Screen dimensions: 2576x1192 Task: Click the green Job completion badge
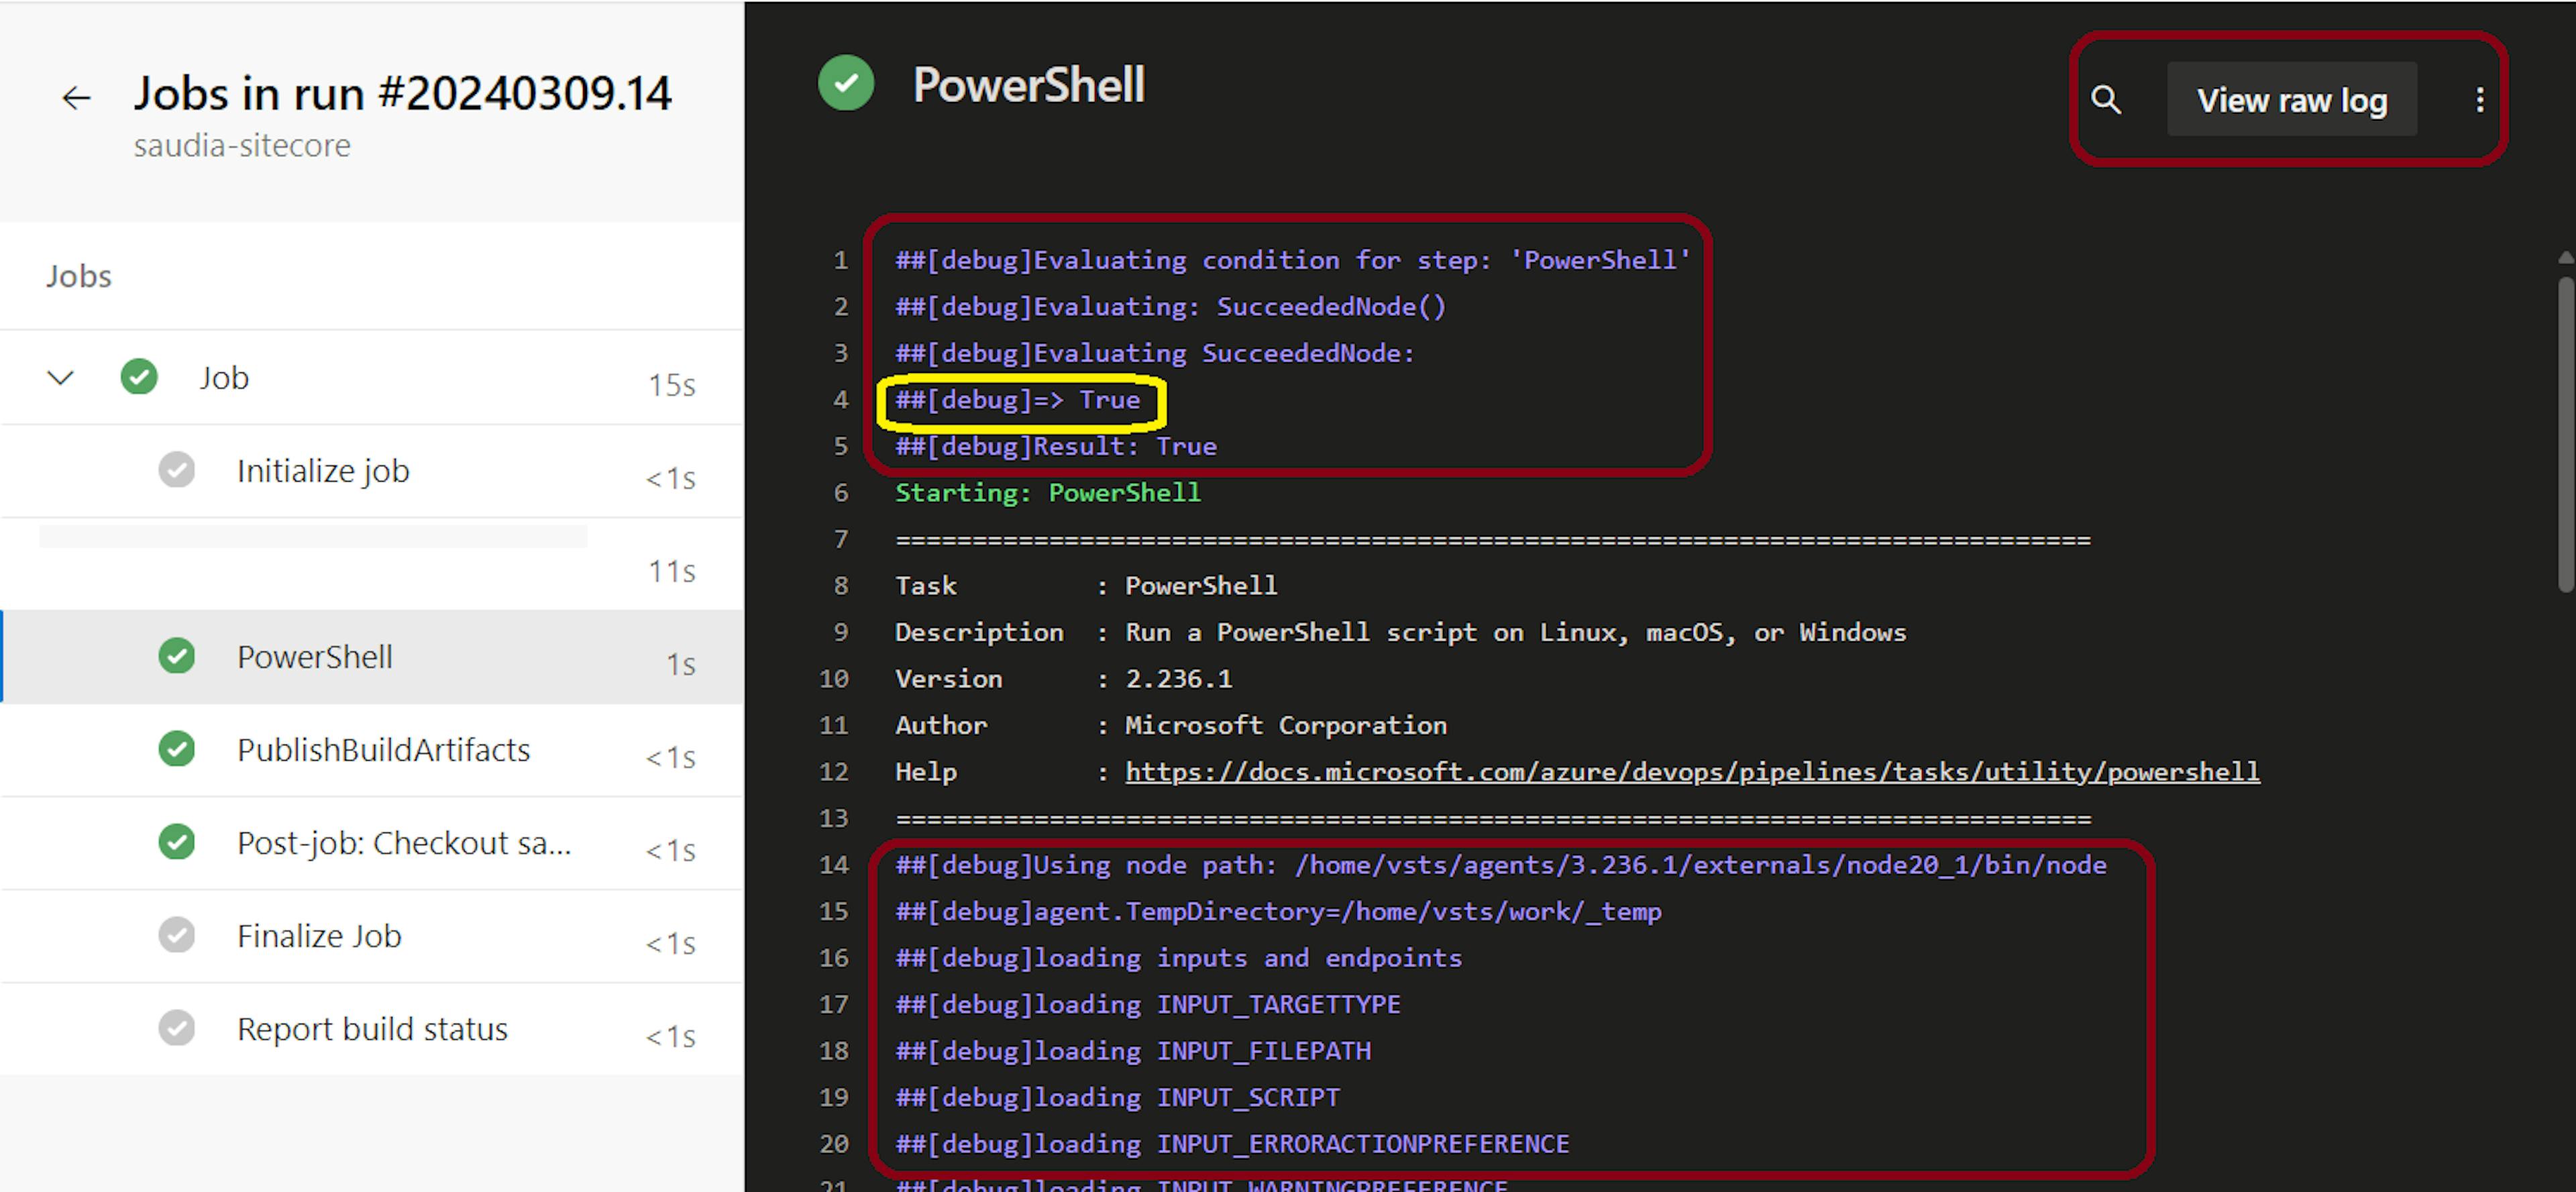139,377
